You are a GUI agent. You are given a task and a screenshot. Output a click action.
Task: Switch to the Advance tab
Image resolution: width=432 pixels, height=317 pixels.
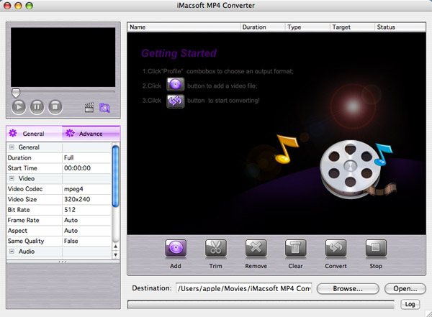coord(90,134)
